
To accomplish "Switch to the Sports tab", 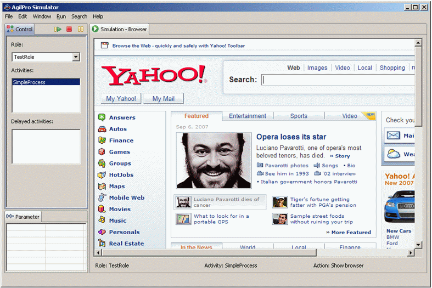I will pos(299,116).
